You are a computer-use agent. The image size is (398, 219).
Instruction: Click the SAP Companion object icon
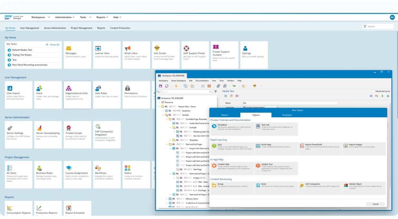[302, 186]
